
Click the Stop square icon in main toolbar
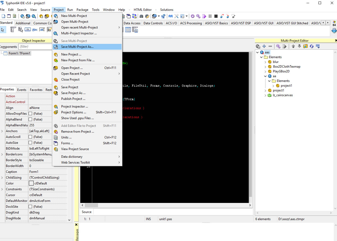pyautogui.click(x=216, y=16)
